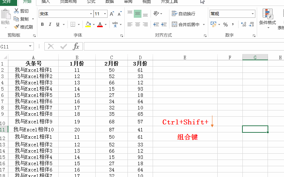284x177 pixels.
Task: Center text horizontally
Action: [138, 24]
